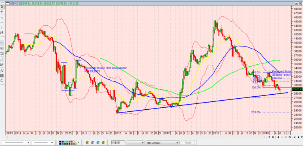Screen dimensions: 303x146
Task: Pick the yellow color swatch
Action: (x=74, y=142)
